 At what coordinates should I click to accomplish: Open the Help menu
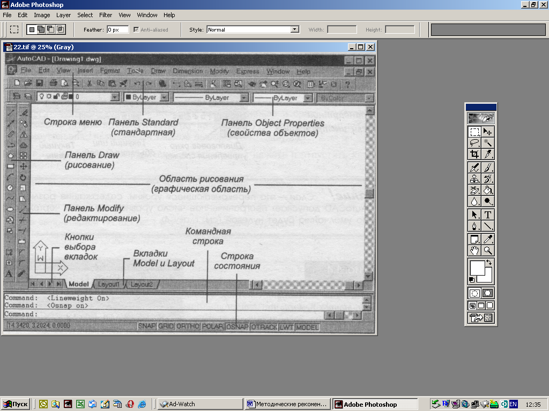coord(169,15)
